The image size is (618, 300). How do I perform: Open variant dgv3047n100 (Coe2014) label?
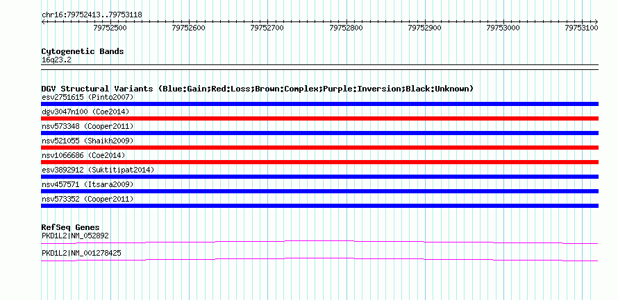point(85,112)
